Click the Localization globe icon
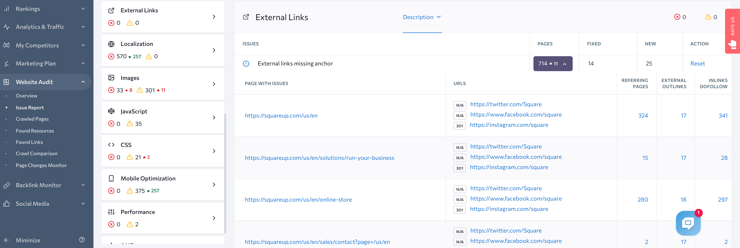The width and height of the screenshot is (740, 248). click(x=111, y=44)
